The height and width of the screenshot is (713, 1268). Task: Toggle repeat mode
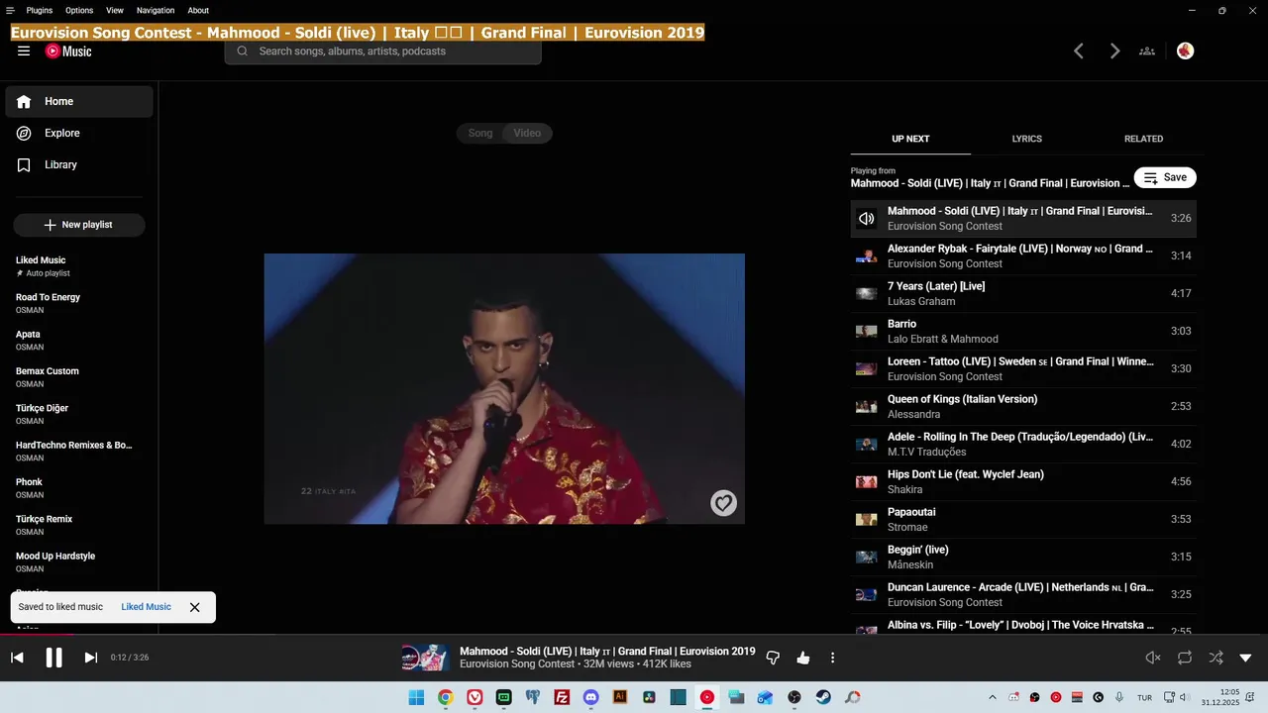tap(1185, 658)
